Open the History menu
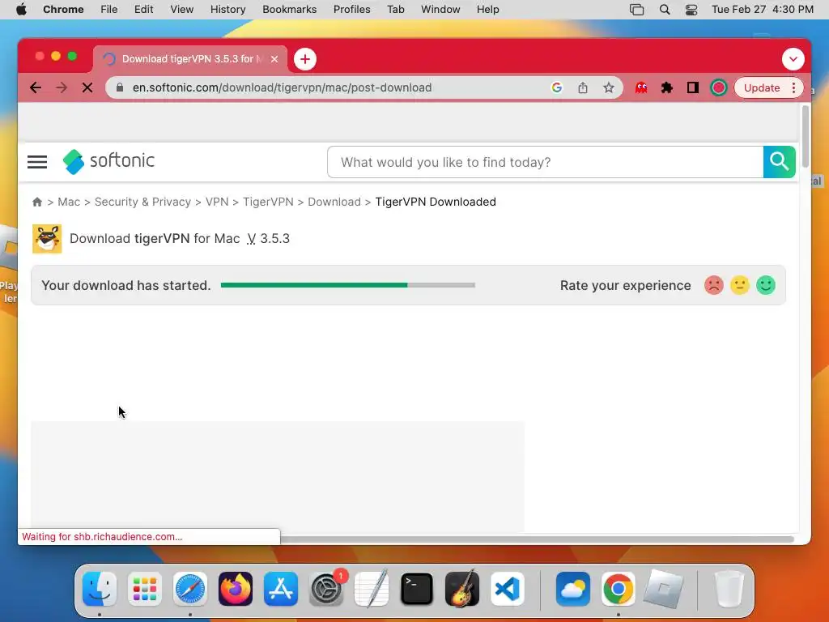Screen dimensions: 829x622 pyautogui.click(x=227, y=10)
